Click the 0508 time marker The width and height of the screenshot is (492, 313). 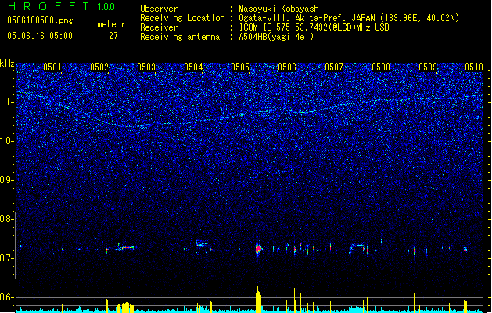(x=381, y=67)
